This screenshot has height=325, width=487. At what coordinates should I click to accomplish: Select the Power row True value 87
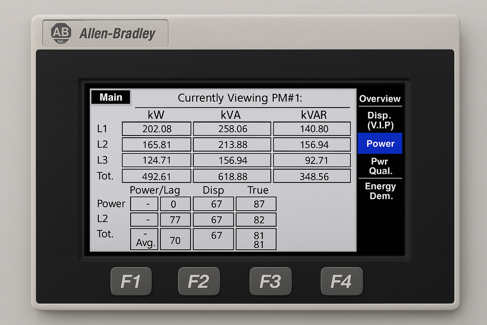click(256, 204)
